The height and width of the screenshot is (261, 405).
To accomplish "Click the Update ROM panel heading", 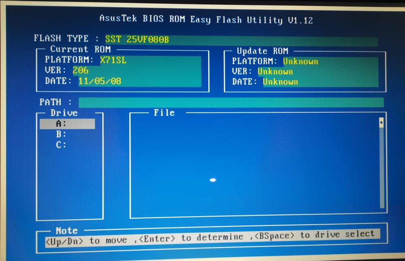I will [x=262, y=51].
